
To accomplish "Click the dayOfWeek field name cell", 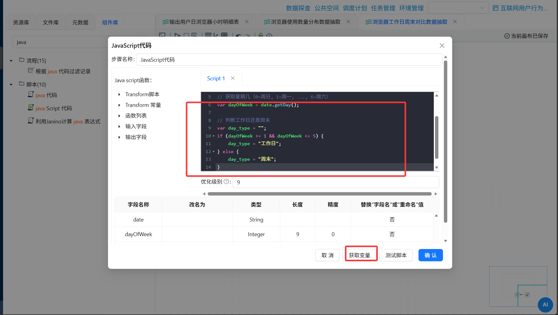I will click(x=138, y=234).
